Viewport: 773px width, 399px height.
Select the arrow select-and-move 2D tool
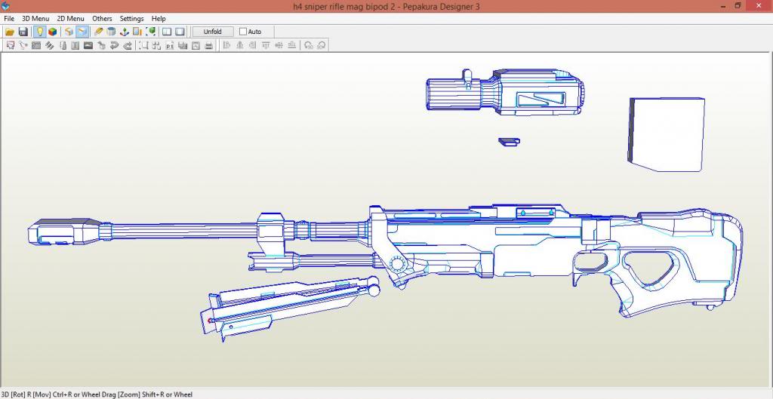(x=11, y=46)
